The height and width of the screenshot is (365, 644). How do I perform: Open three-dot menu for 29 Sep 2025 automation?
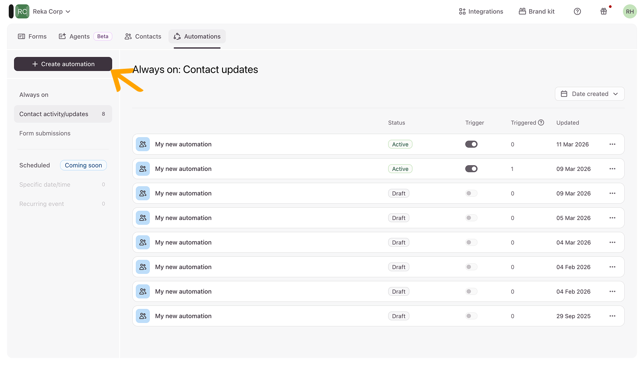[612, 316]
